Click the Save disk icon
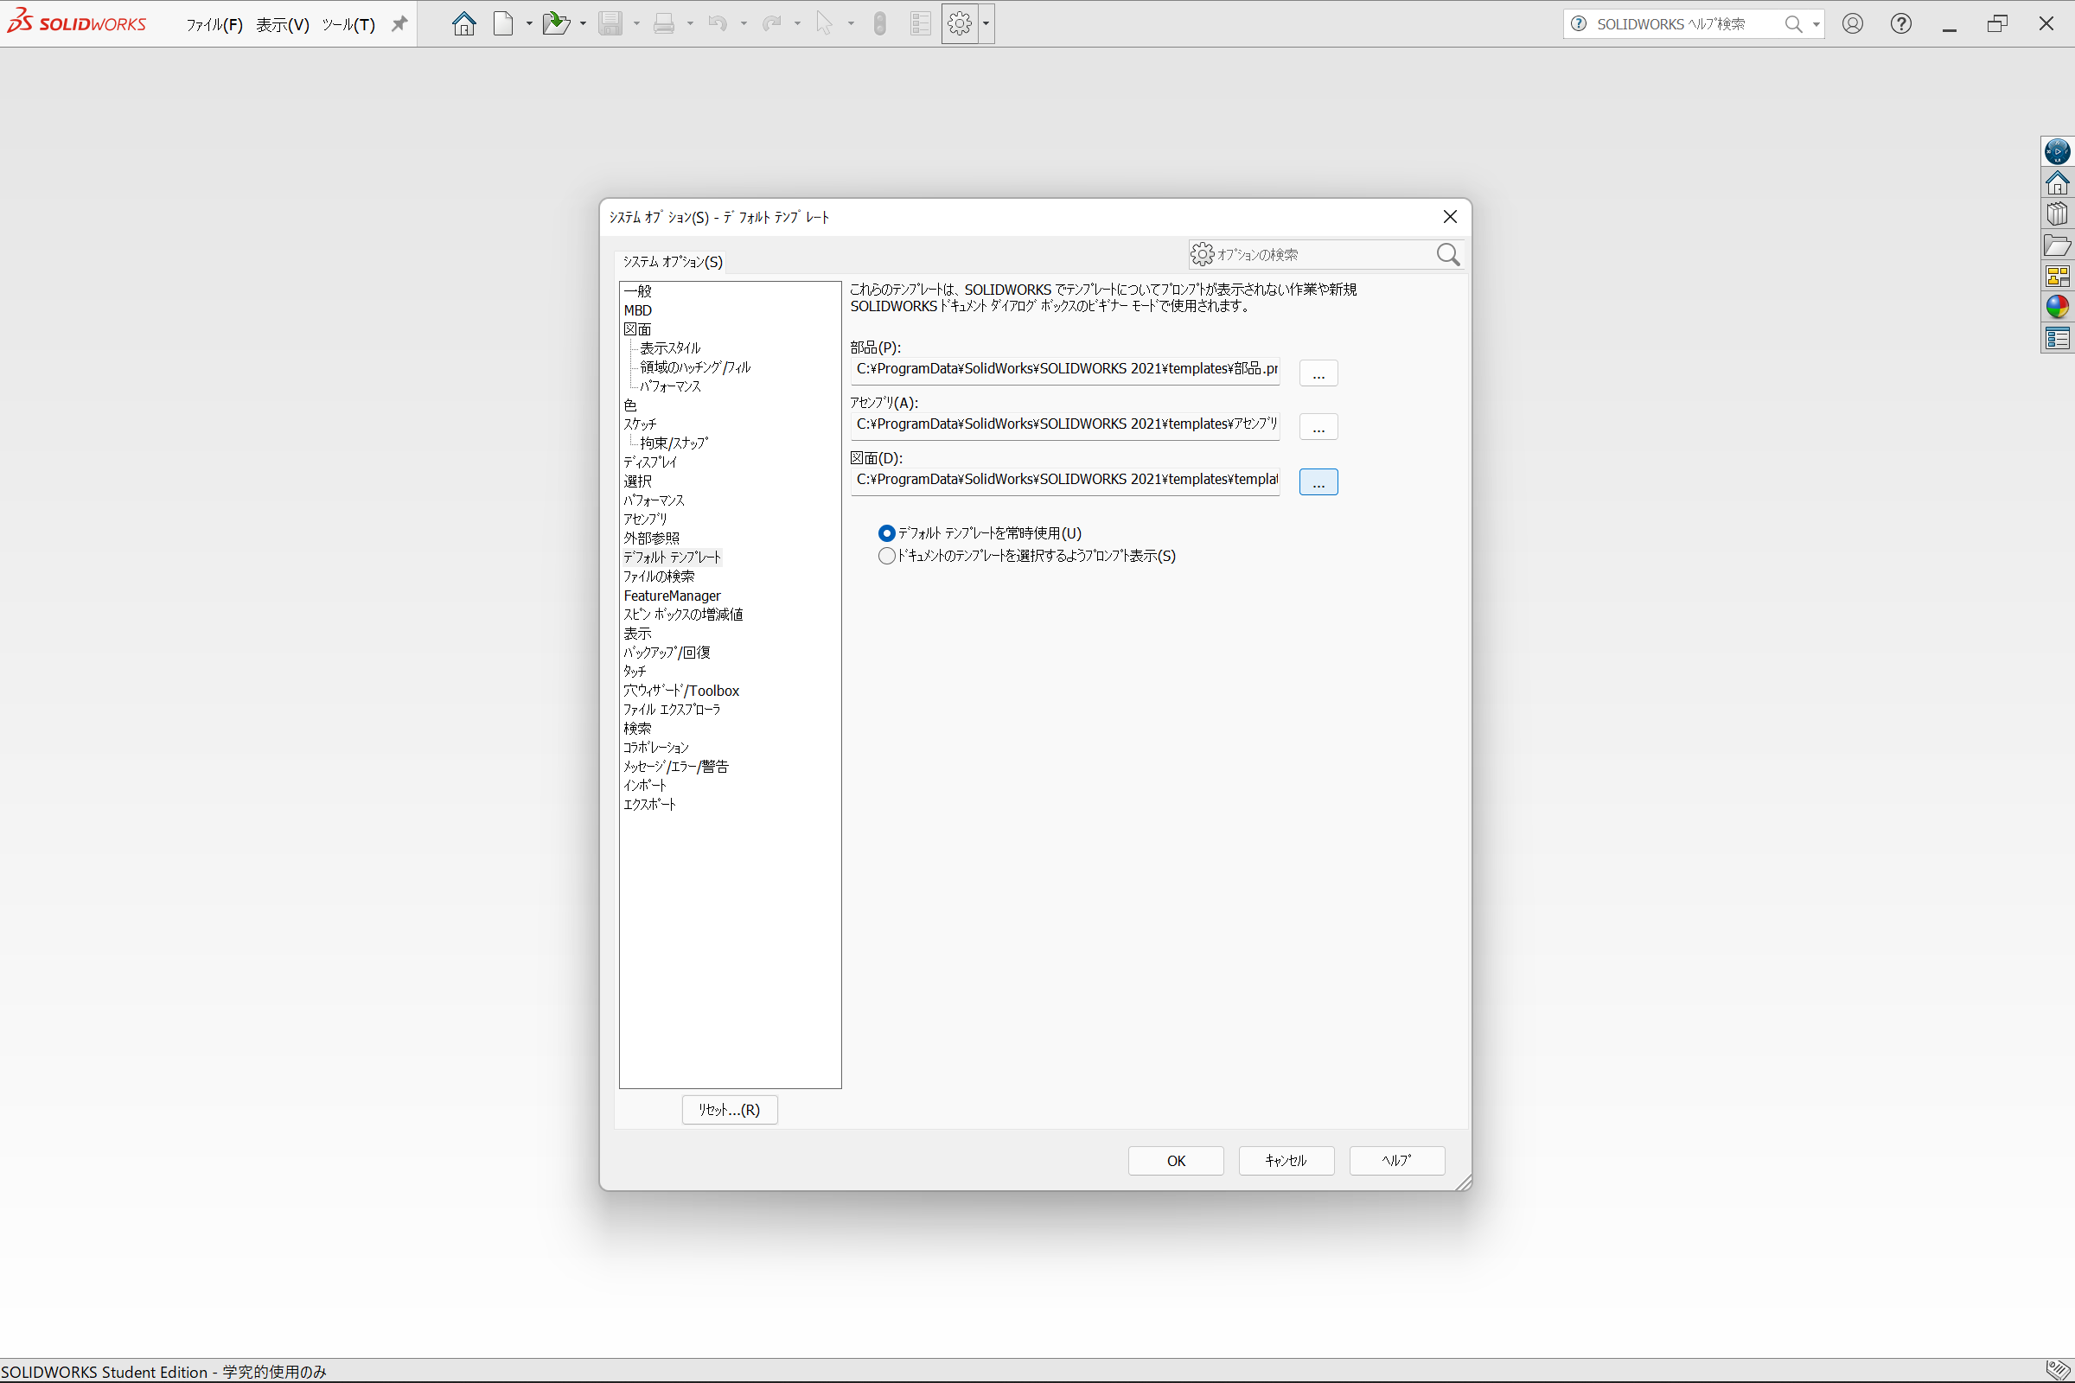Screen dimensions: 2075x1383 tap(610, 24)
